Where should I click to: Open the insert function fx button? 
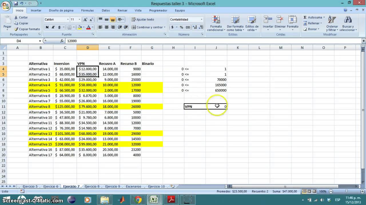[x=62, y=41]
